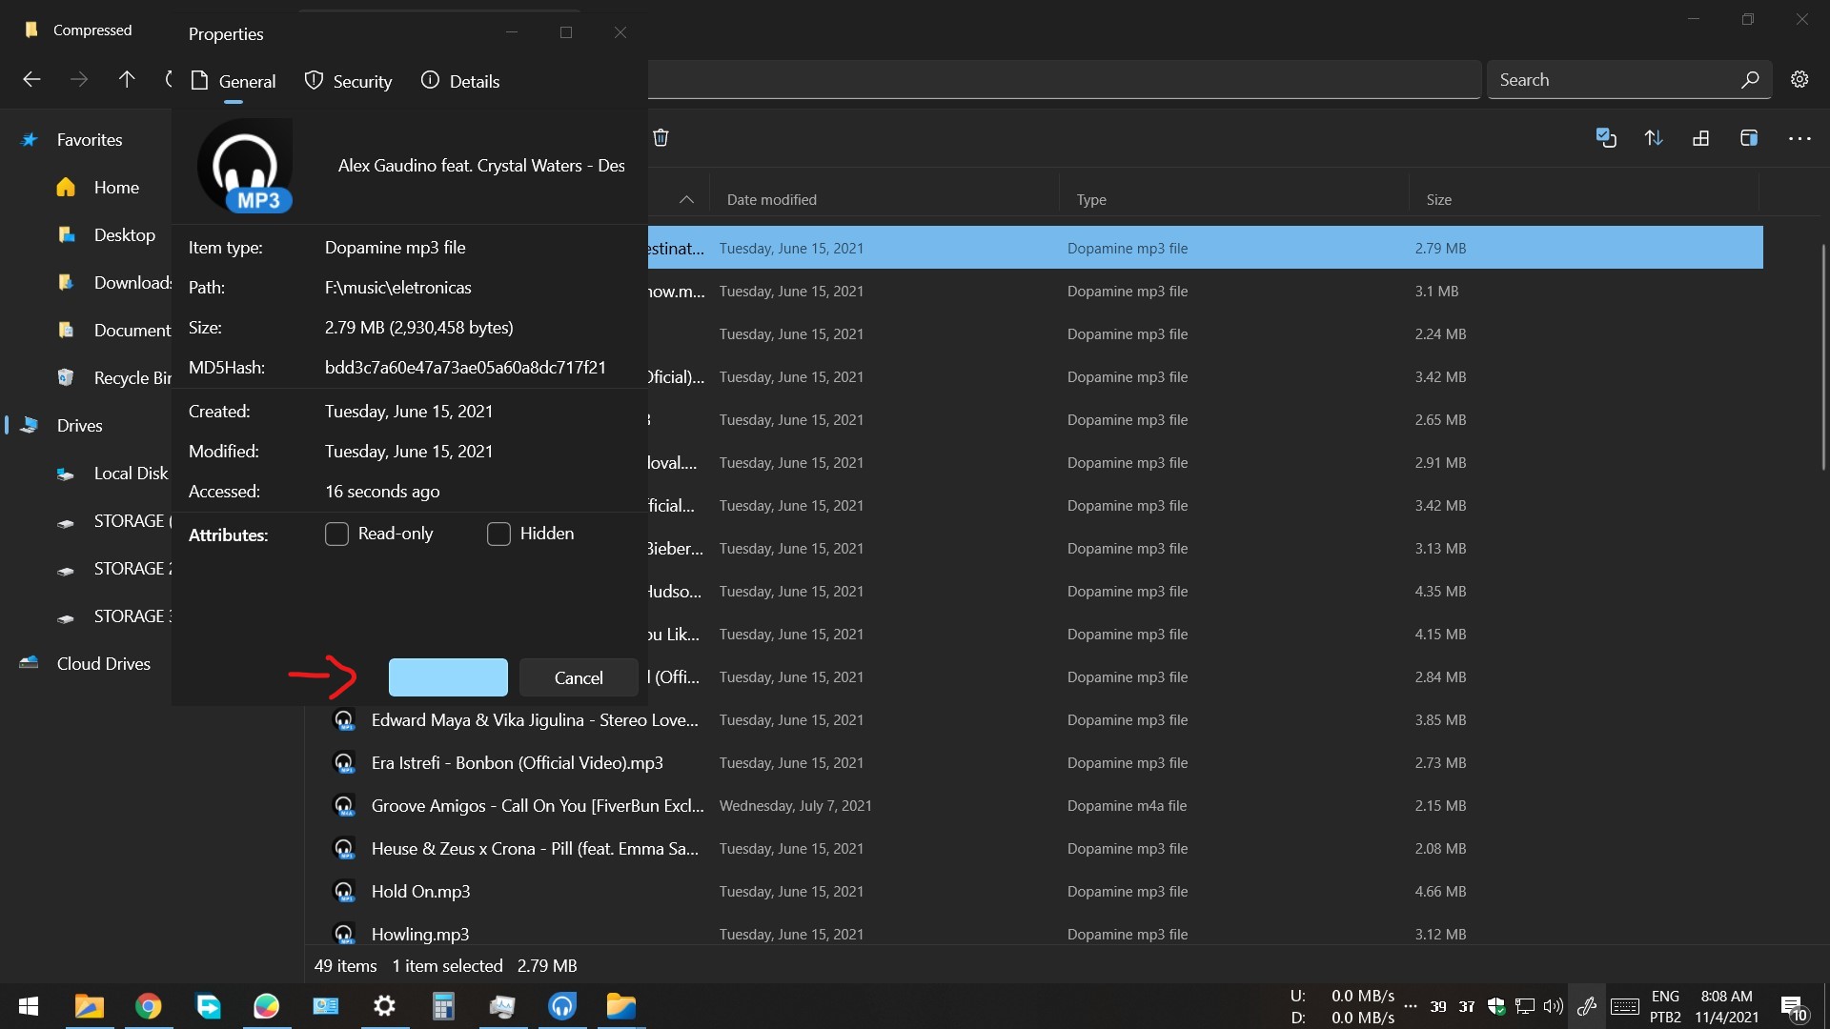Click the search magnifier icon
This screenshot has height=1029, width=1830.
[x=1749, y=80]
